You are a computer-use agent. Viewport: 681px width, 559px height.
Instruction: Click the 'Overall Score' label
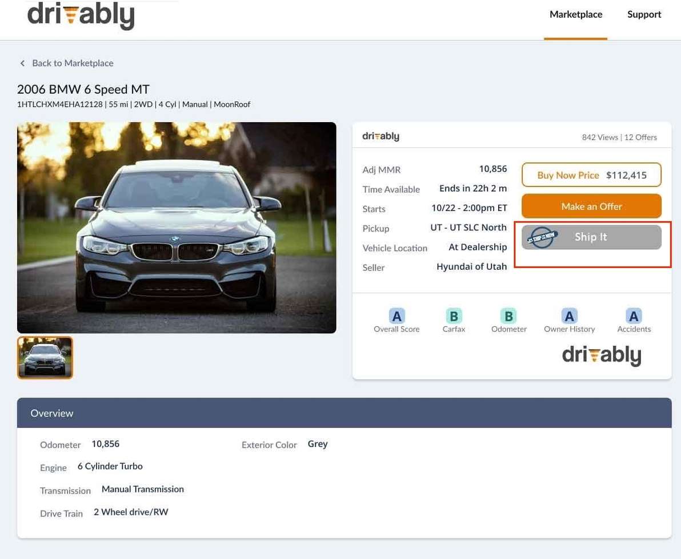click(x=396, y=329)
